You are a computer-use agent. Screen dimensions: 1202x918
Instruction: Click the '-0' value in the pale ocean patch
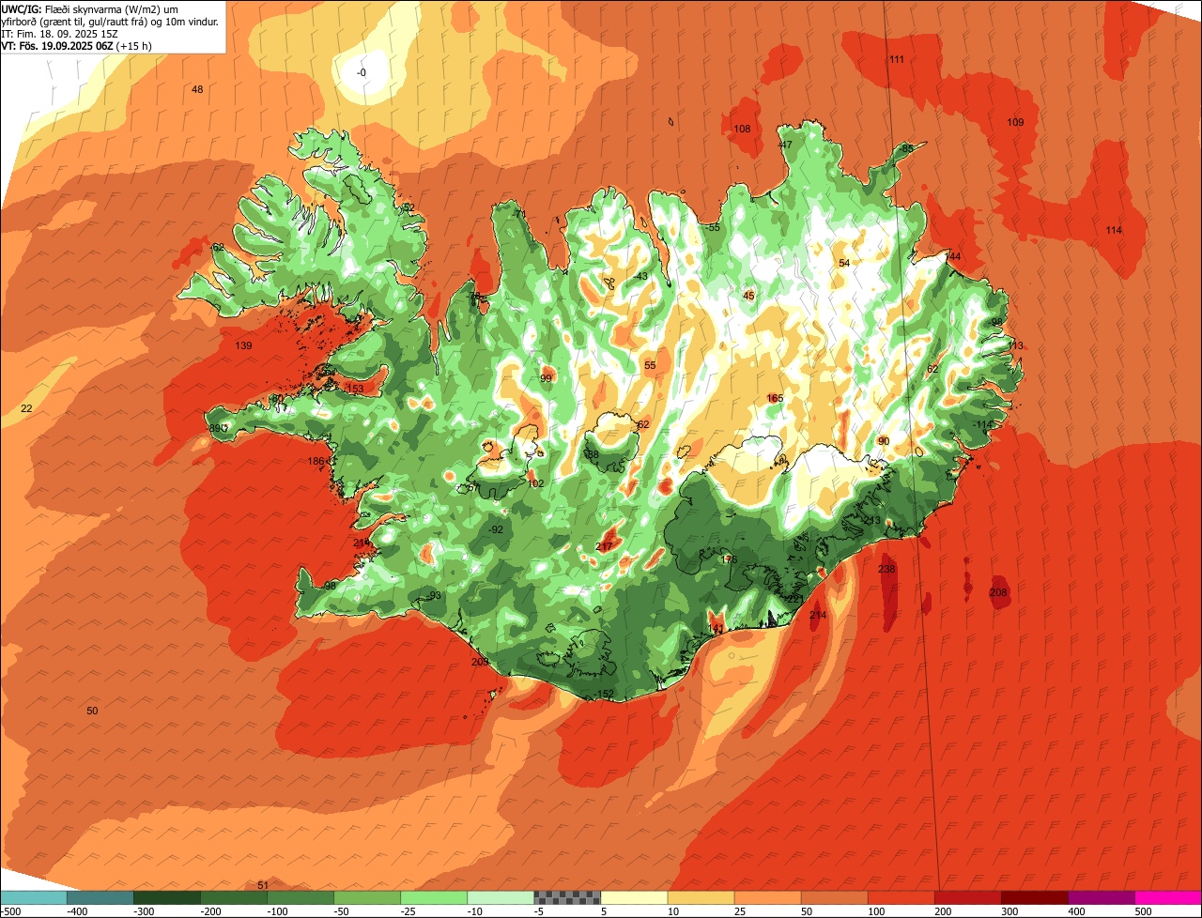(362, 72)
